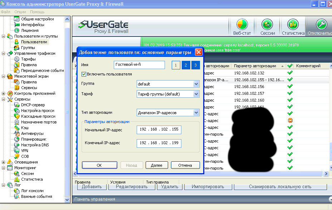Collapse the Межсетевой экран tree node
The width and height of the screenshot is (332, 210).
point(3,76)
